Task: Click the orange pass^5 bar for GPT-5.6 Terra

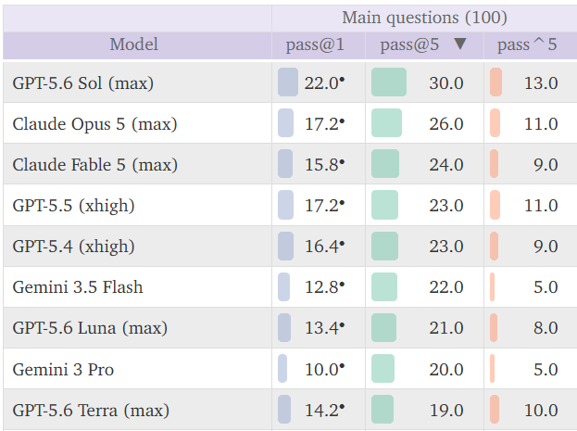Action: 495,410
